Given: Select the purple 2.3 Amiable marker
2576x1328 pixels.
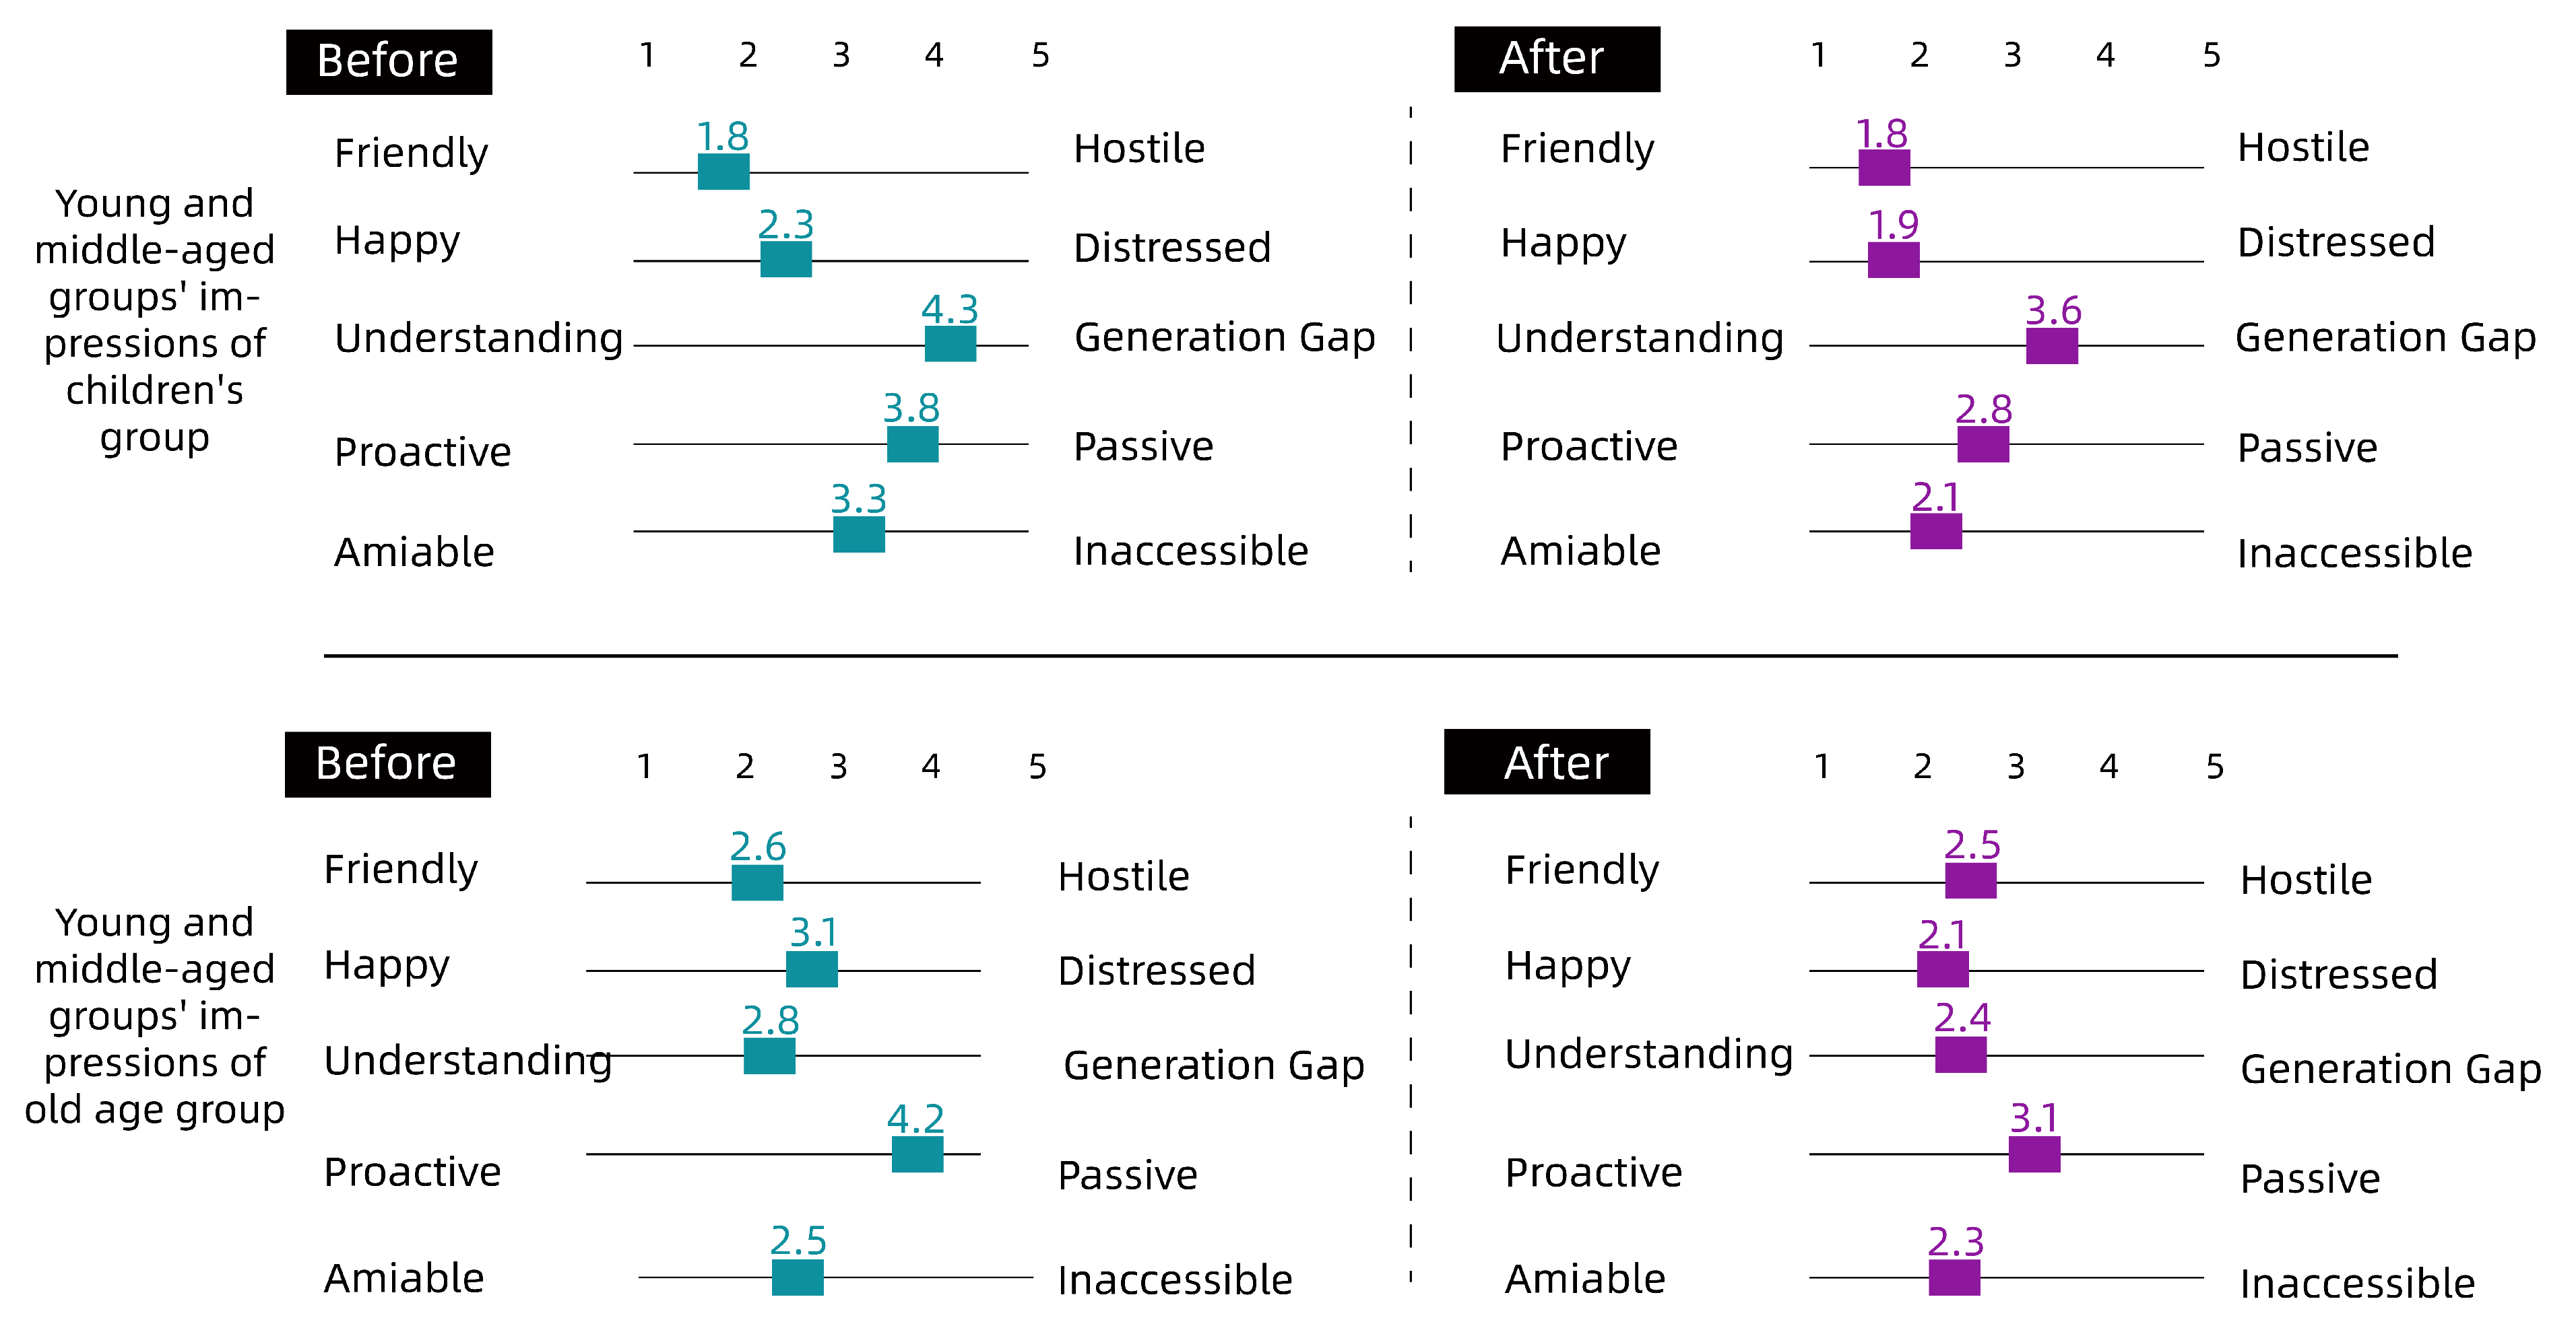Looking at the screenshot, I should [1954, 1277].
